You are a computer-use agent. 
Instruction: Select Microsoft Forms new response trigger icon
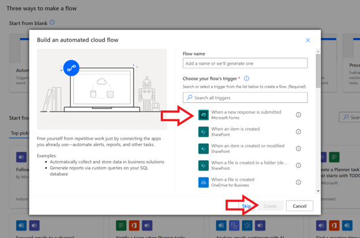204,115
